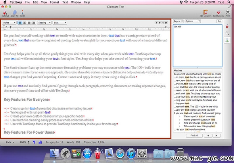The height and width of the screenshot is (163, 234).
Task: Open Edit Groups from toolbar
Action: (x=218, y=13)
